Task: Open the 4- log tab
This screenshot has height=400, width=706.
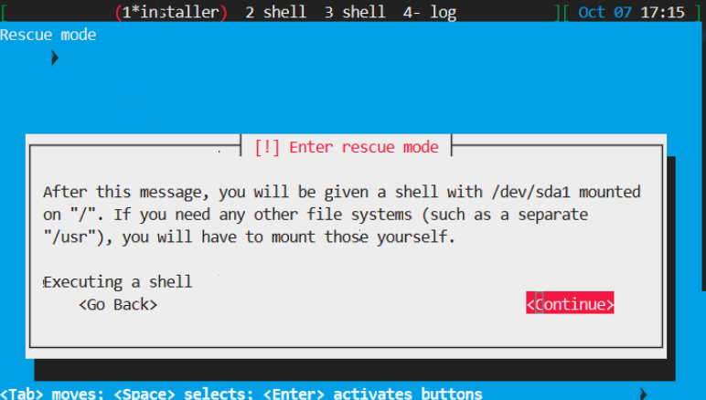Action: (x=430, y=12)
